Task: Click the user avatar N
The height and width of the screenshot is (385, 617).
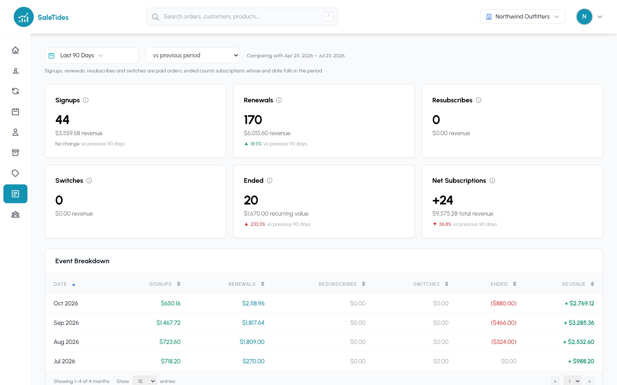Action: pyautogui.click(x=584, y=17)
